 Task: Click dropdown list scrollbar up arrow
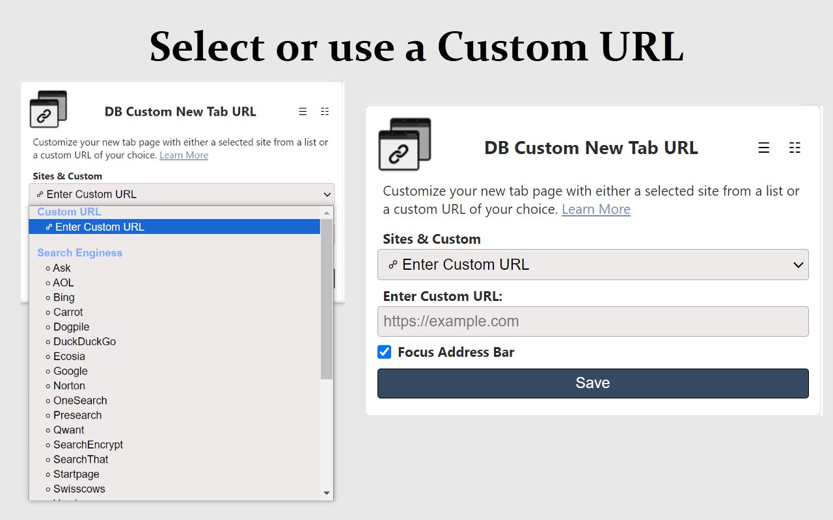click(x=327, y=213)
